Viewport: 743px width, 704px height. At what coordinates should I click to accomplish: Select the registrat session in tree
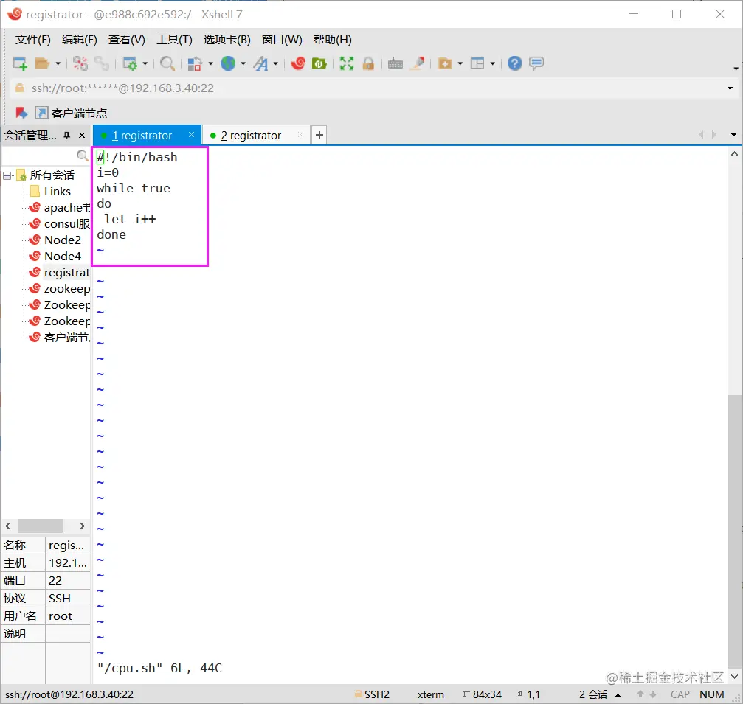tap(66, 273)
